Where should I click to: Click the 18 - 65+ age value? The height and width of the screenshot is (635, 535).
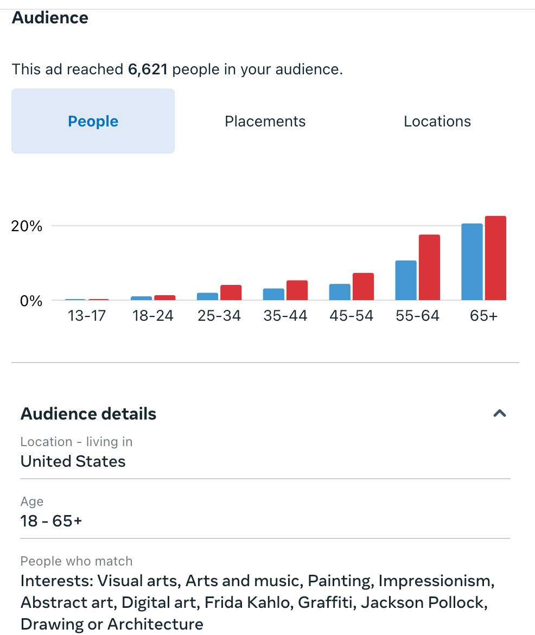(x=51, y=521)
